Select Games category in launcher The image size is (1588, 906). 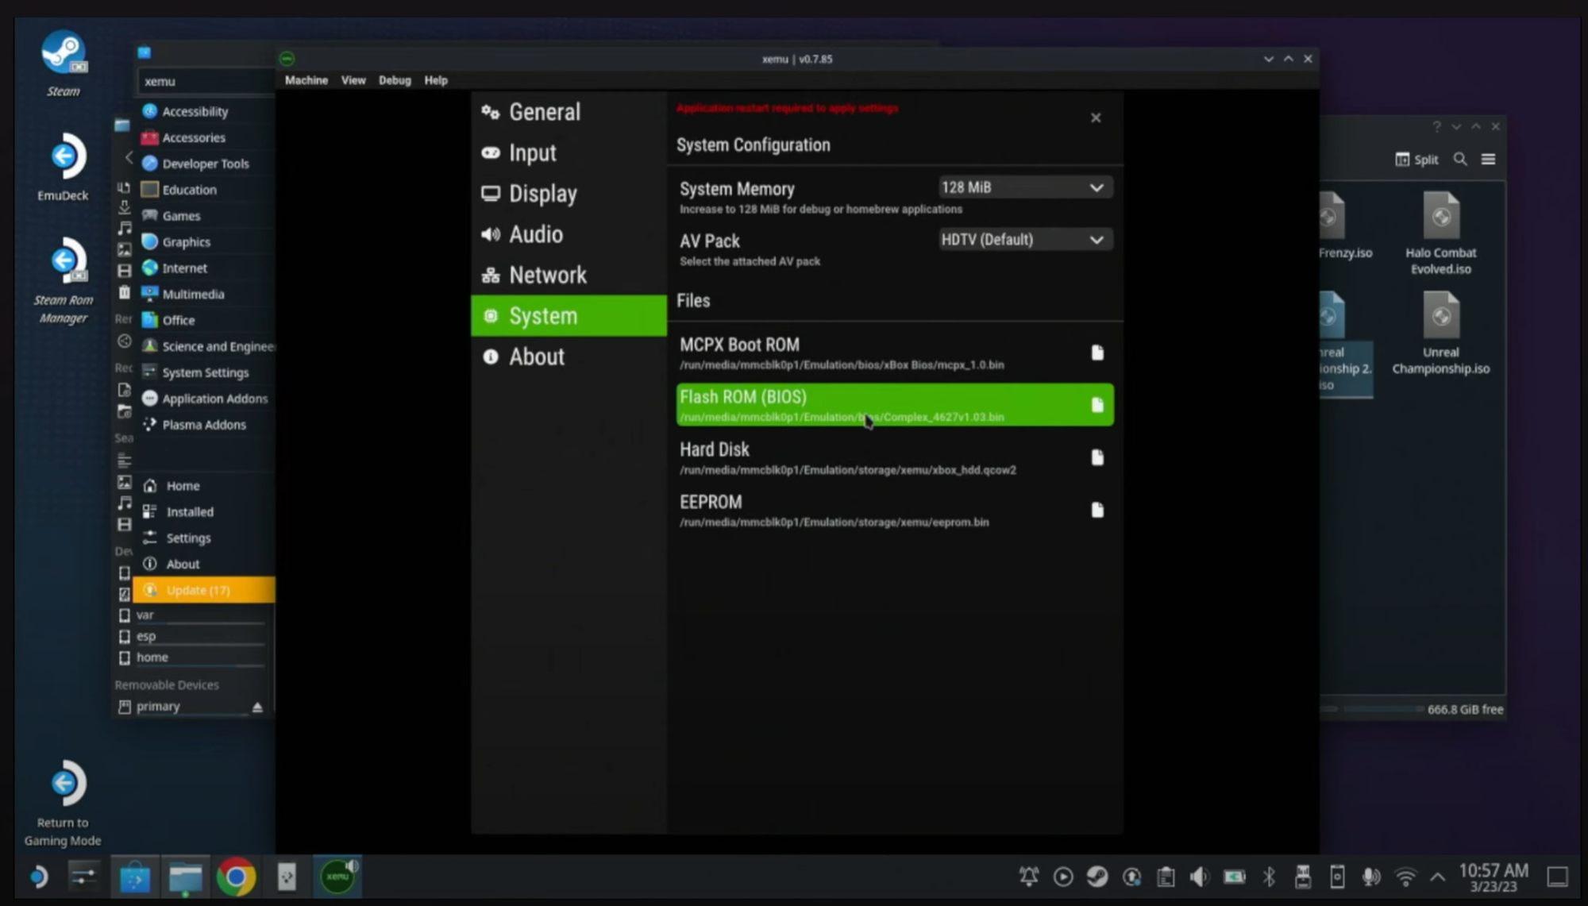(x=205, y=216)
